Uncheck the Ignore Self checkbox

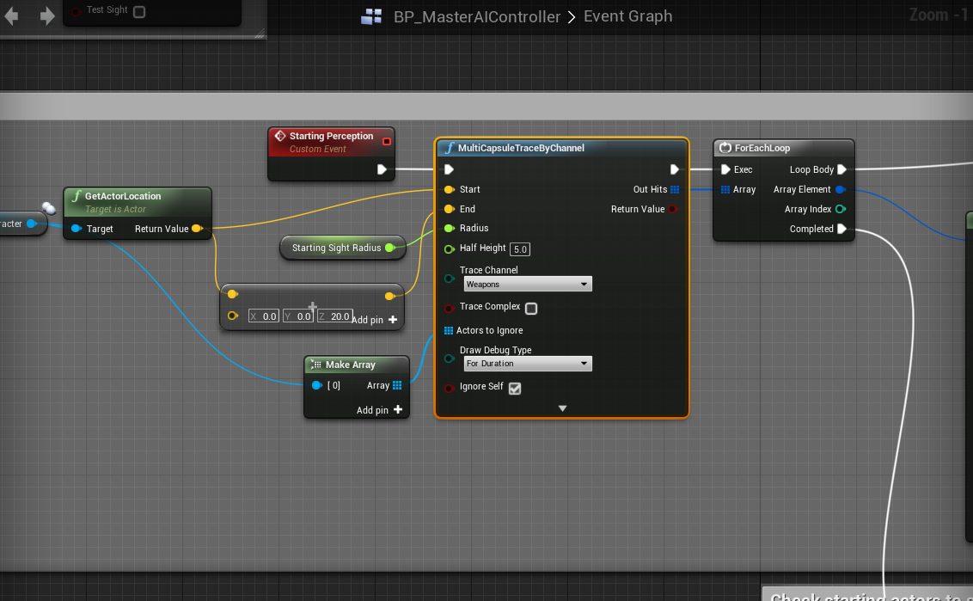pyautogui.click(x=515, y=388)
